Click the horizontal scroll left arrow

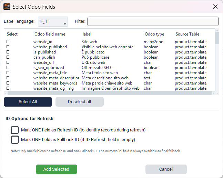[x=6, y=93]
